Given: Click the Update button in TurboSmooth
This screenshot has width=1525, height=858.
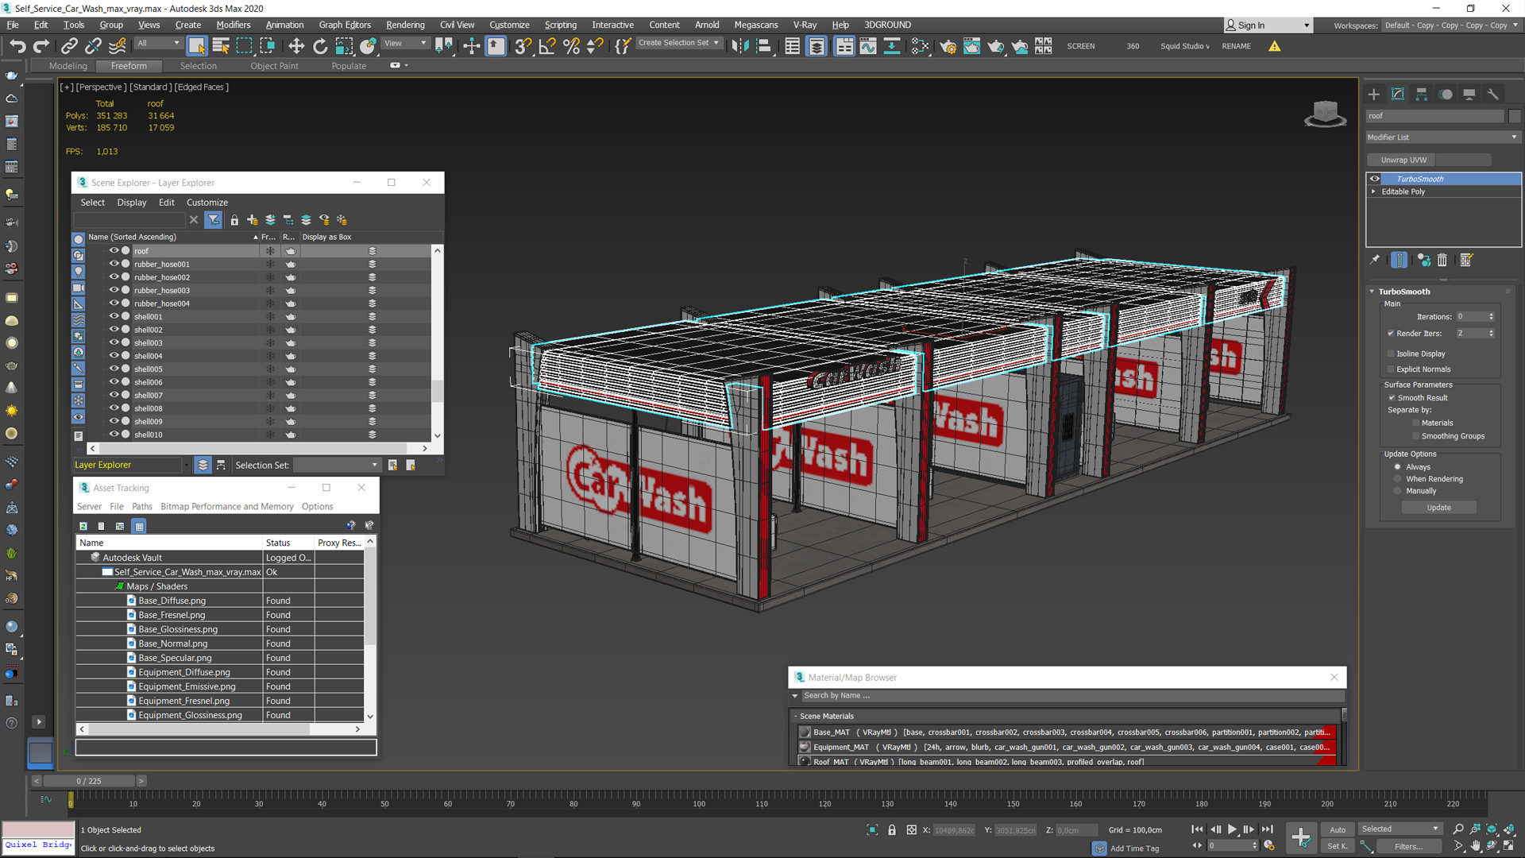Looking at the screenshot, I should 1438,508.
